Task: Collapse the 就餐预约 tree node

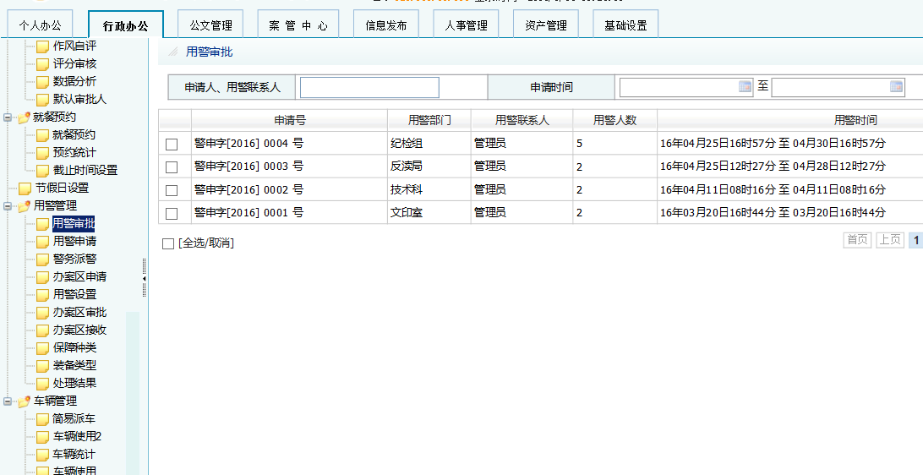Action: coord(8,117)
